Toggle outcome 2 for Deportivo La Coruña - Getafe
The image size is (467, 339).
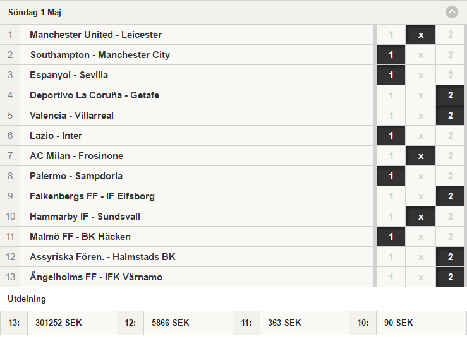451,95
